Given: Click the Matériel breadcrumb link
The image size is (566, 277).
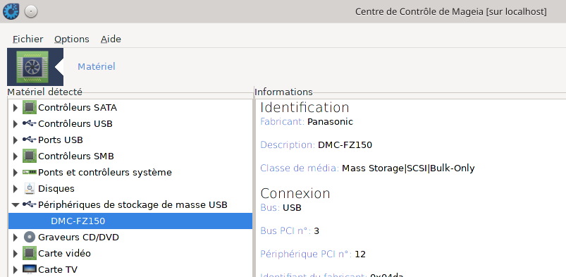Looking at the screenshot, I should pos(97,66).
